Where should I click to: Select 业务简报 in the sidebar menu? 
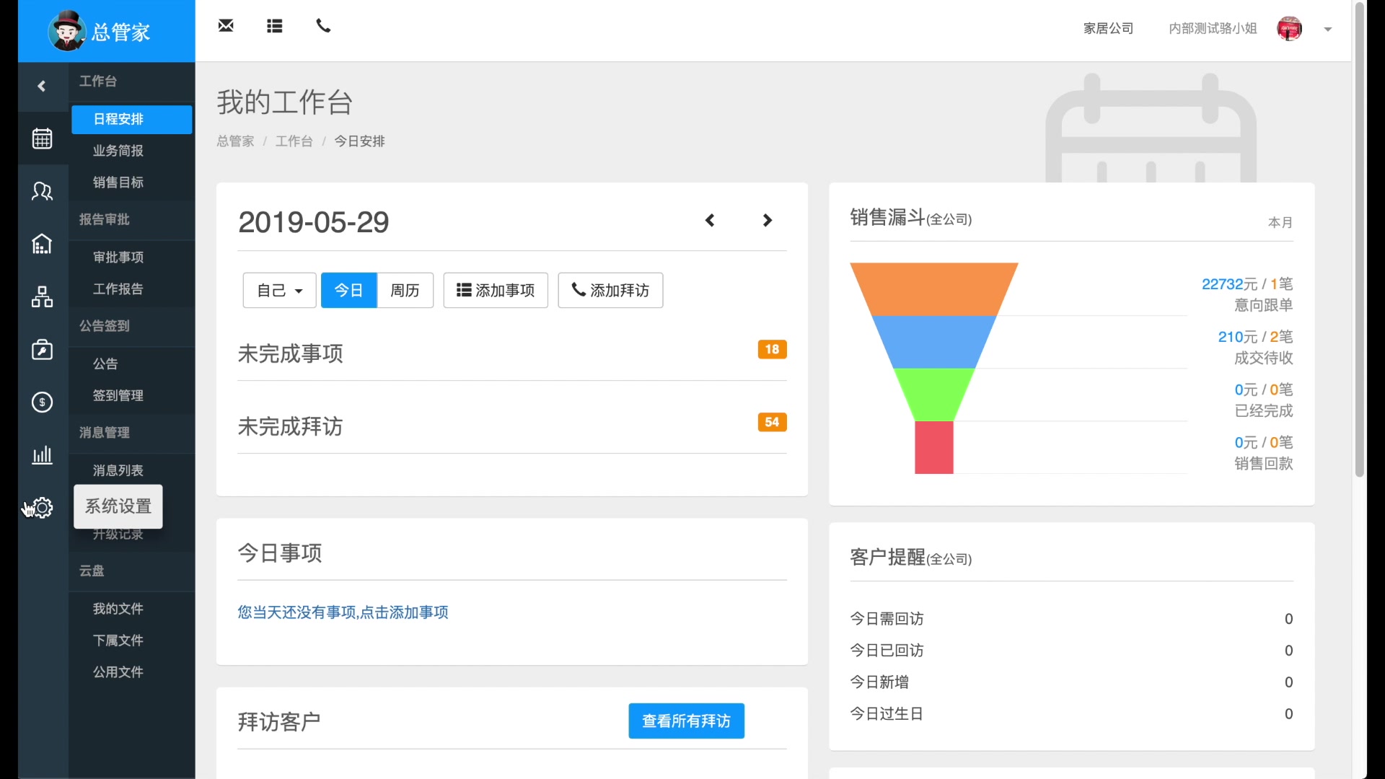(118, 151)
